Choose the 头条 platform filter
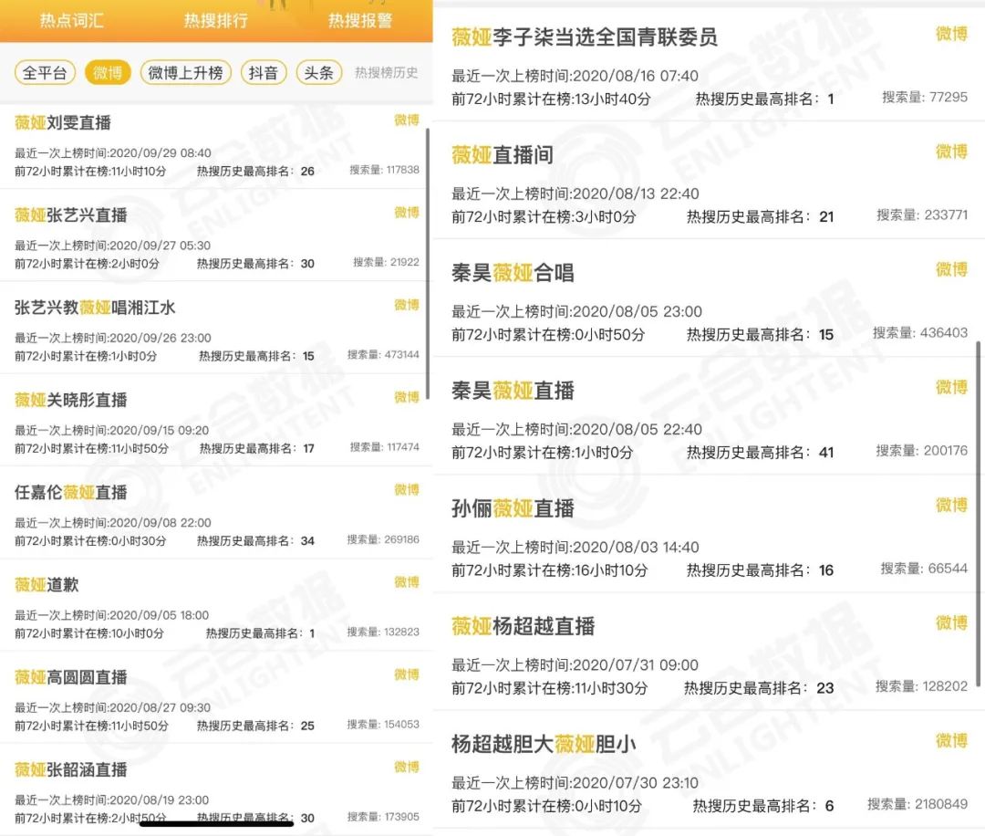The width and height of the screenshot is (985, 836). point(318,73)
